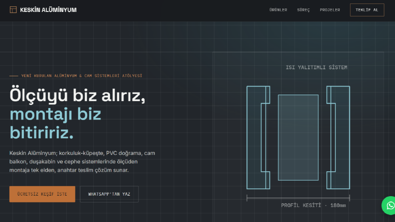
Task: Click the 'PROFİL KESİTİ · 180mm' caption
Action: 313,206
